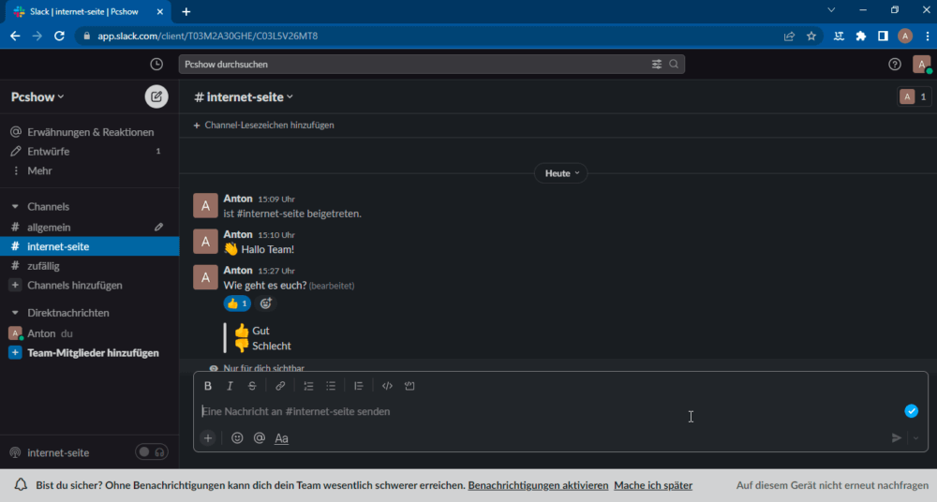Click the blue checkmark icon in composer
Image resolution: width=937 pixels, height=502 pixels.
click(x=911, y=411)
